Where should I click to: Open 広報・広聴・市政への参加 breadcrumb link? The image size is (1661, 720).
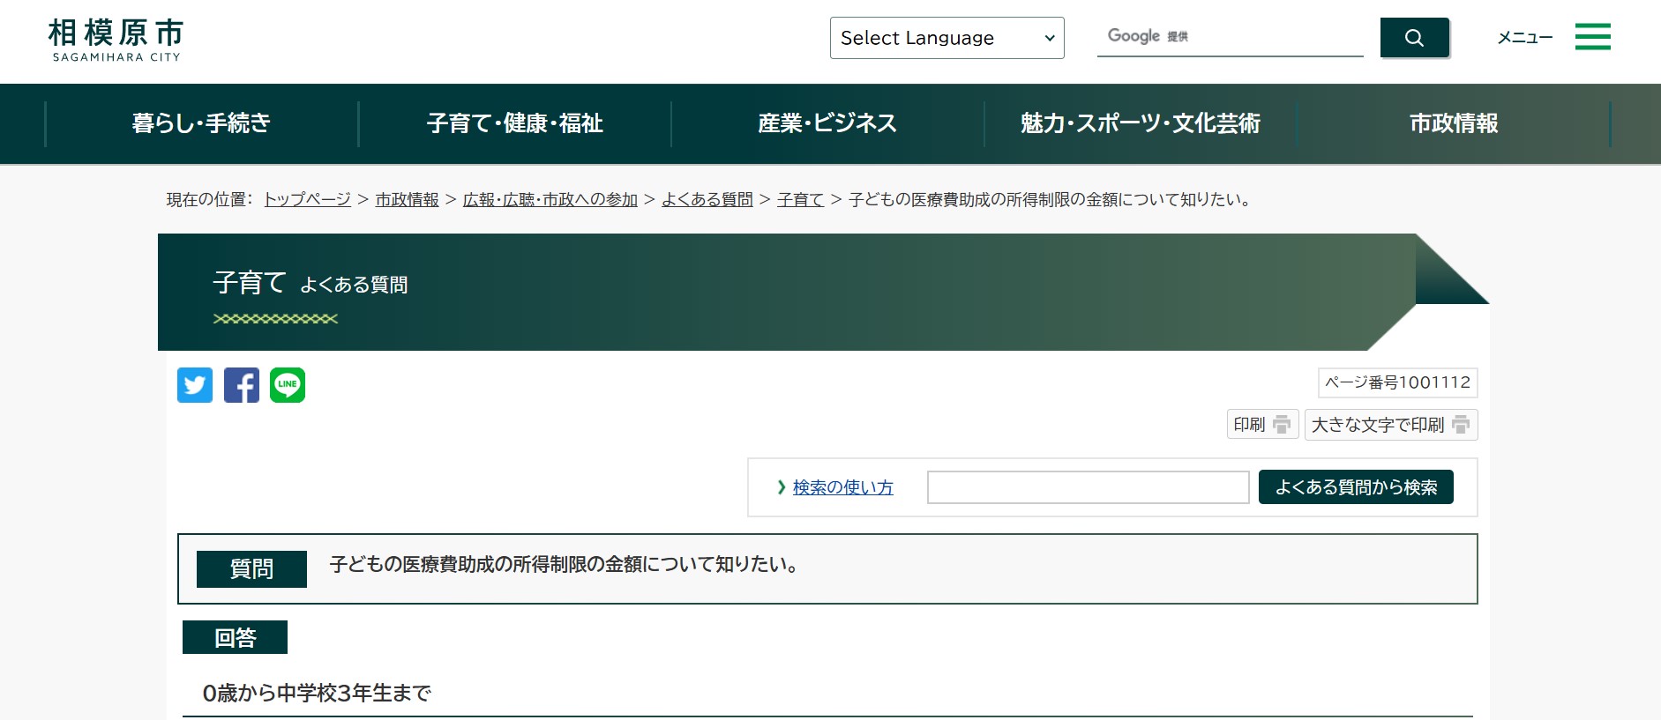pos(550,200)
